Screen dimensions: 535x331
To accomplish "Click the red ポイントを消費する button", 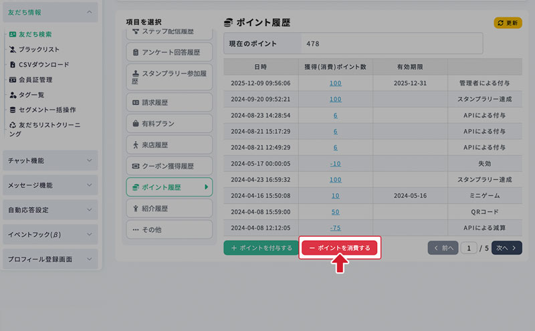I will [x=340, y=248].
